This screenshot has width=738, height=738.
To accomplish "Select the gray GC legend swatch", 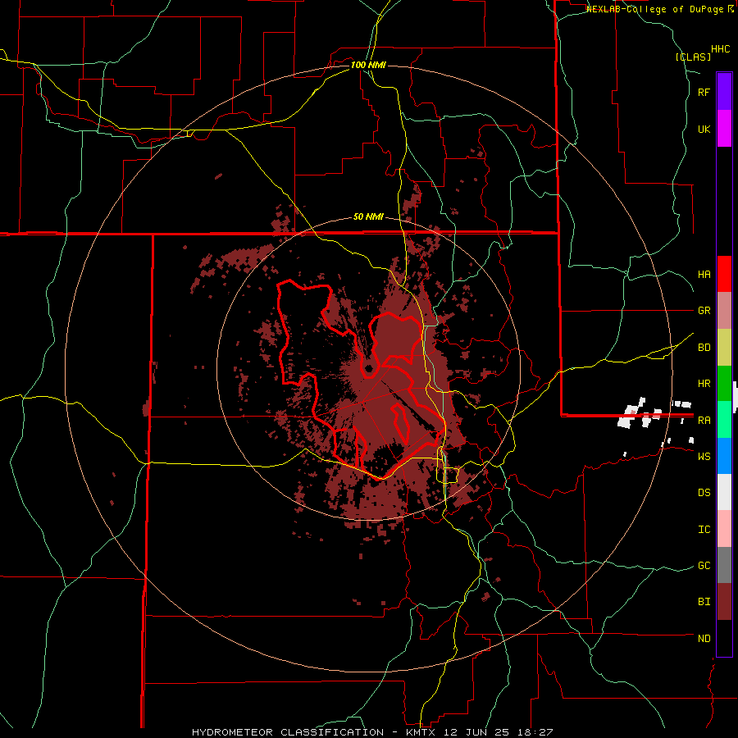I will tap(724, 565).
